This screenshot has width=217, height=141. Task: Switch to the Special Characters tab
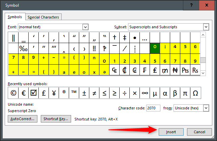tap(43, 17)
